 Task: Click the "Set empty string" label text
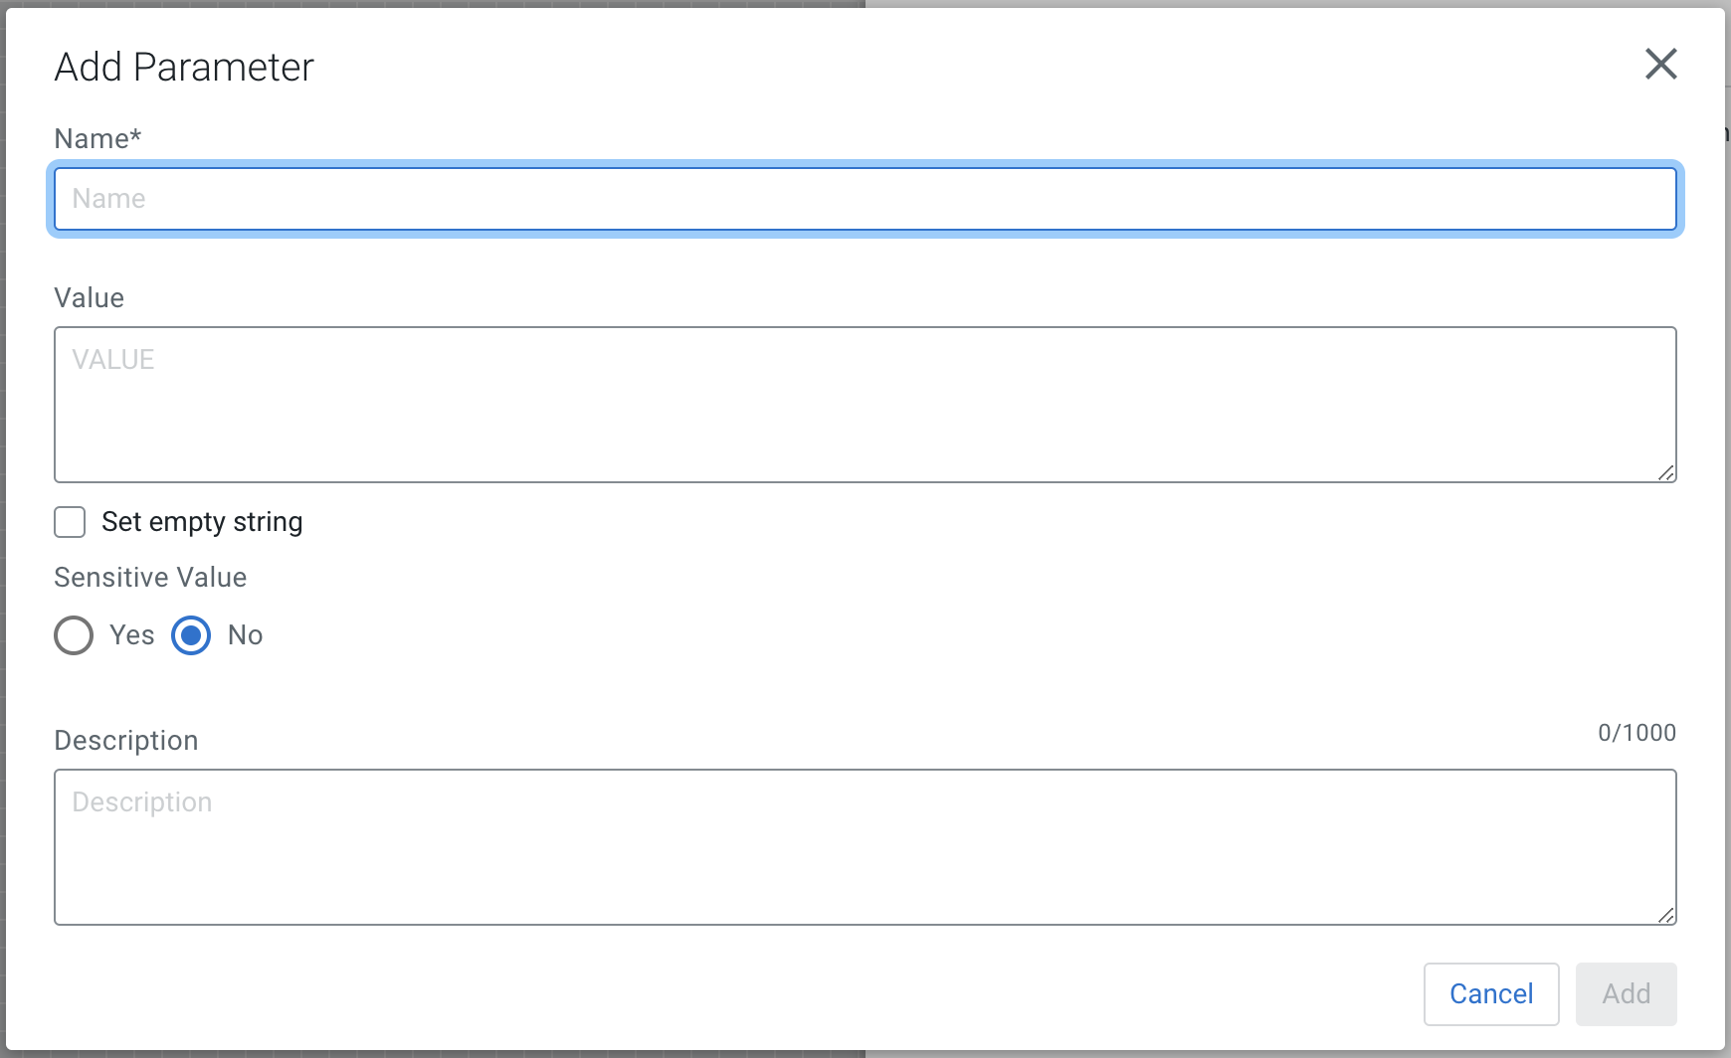[202, 522]
